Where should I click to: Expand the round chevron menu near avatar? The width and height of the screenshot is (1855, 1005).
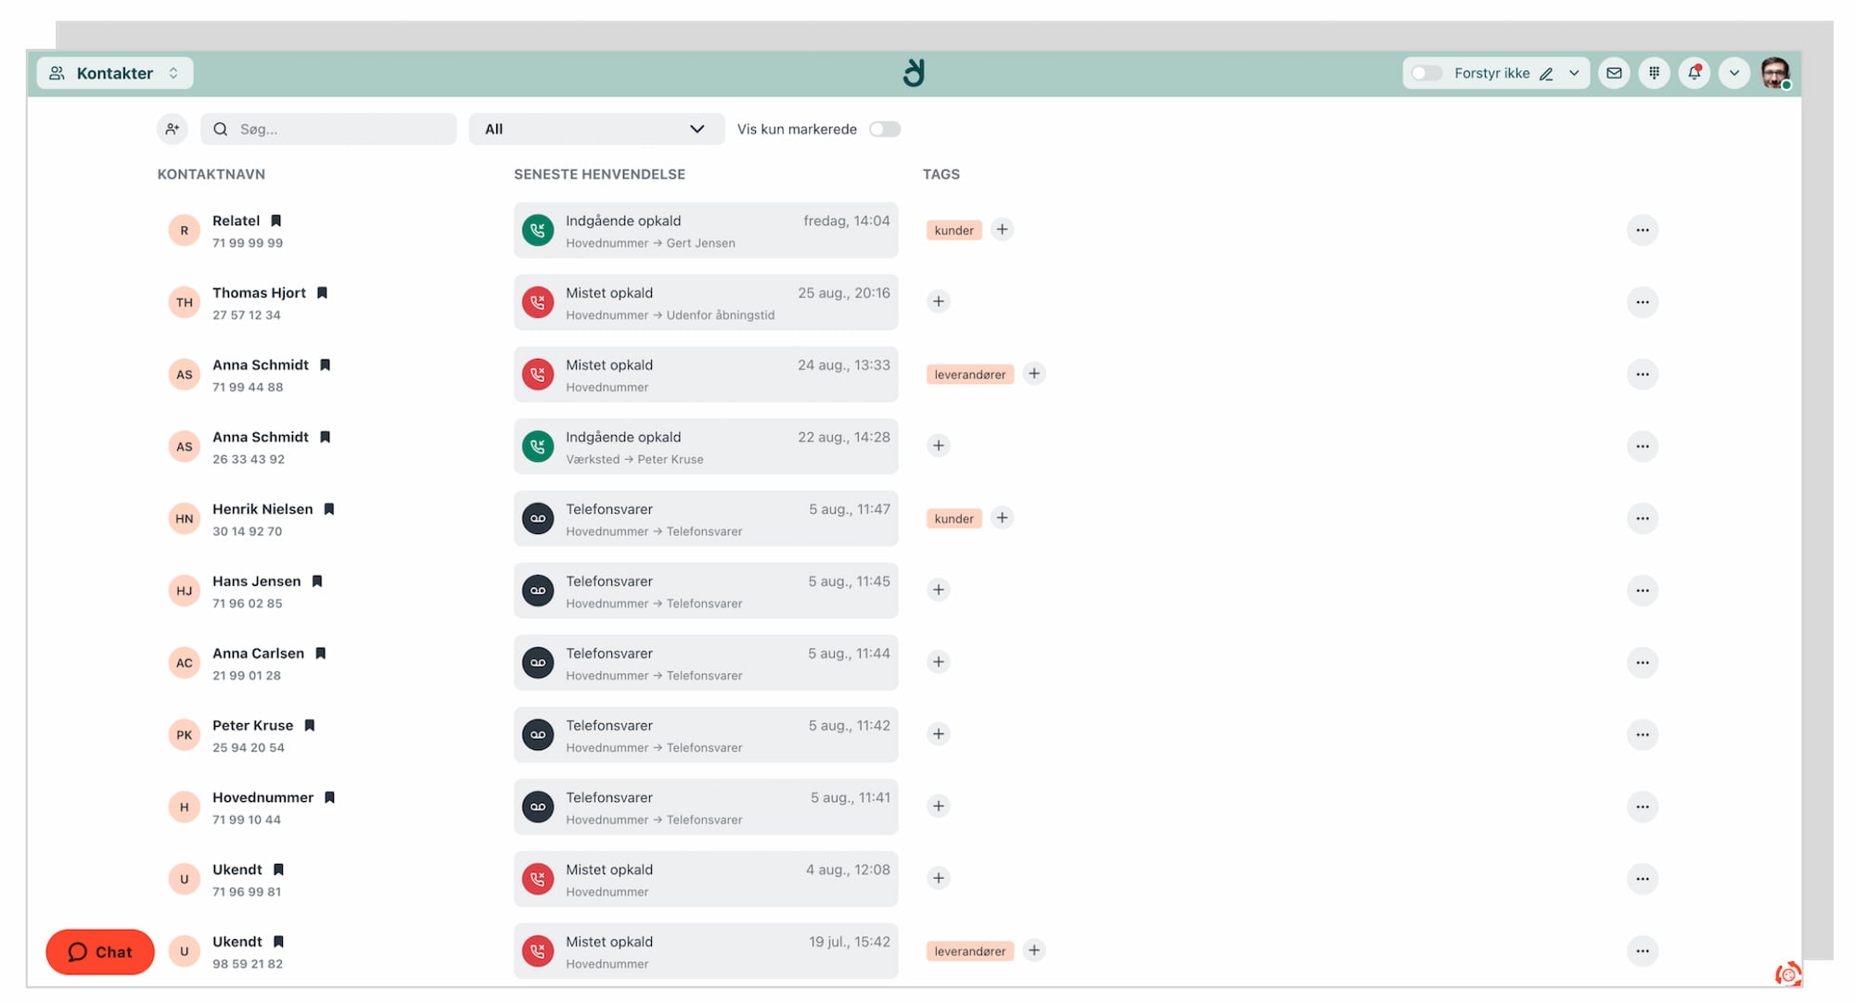[x=1734, y=73]
